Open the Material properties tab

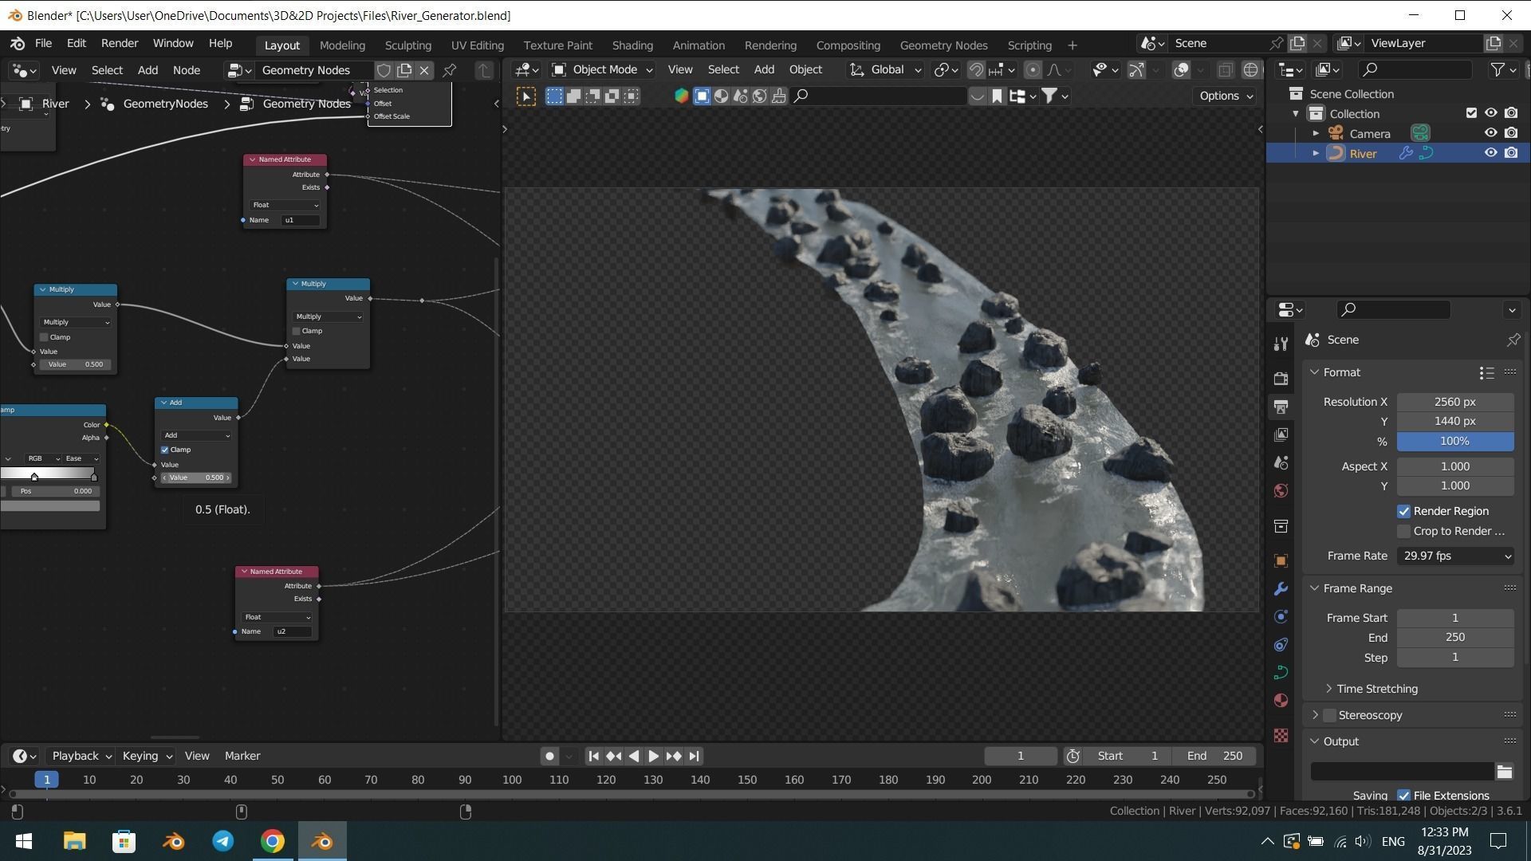[1281, 701]
